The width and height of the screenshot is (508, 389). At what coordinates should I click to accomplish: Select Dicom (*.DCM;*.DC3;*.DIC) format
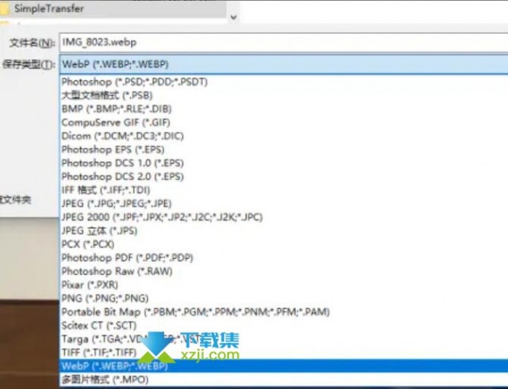tap(284, 136)
